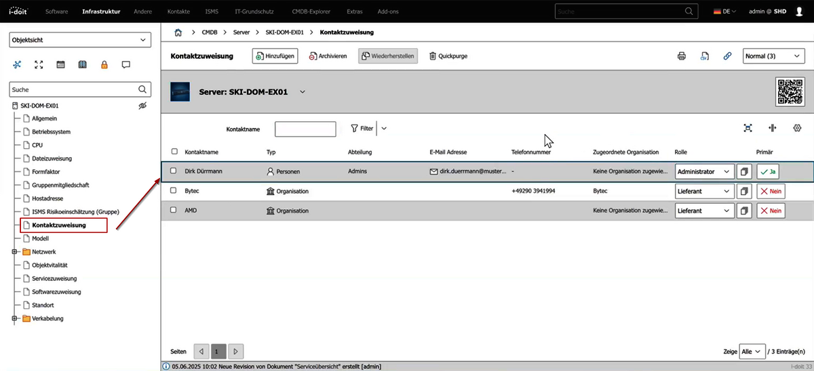Open DE language dropdown
Image resolution: width=814 pixels, height=371 pixels.
[725, 12]
